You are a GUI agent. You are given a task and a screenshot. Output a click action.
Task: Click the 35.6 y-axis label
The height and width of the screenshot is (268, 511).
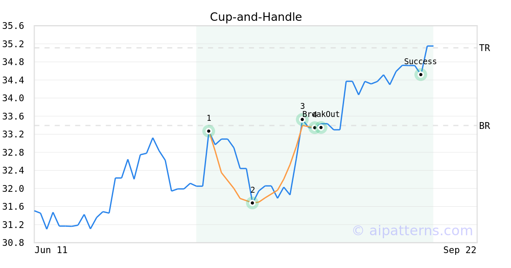[x=13, y=26]
